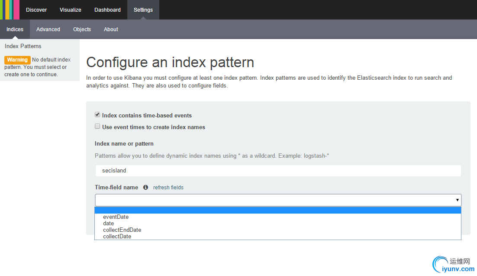477x276 pixels.
Task: Collapse the Time-field name dropdown arrow
Action: click(x=457, y=200)
